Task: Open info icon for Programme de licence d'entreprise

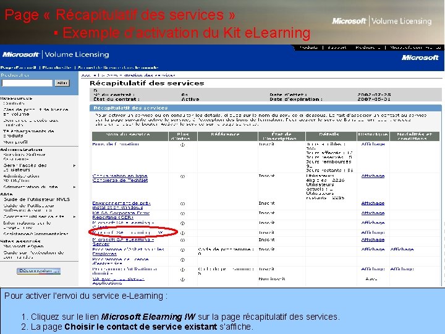Action: pos(182,260)
